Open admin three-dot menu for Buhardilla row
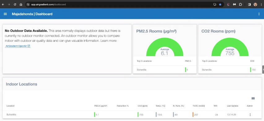The height and width of the screenshot is (121, 264). coord(250,115)
